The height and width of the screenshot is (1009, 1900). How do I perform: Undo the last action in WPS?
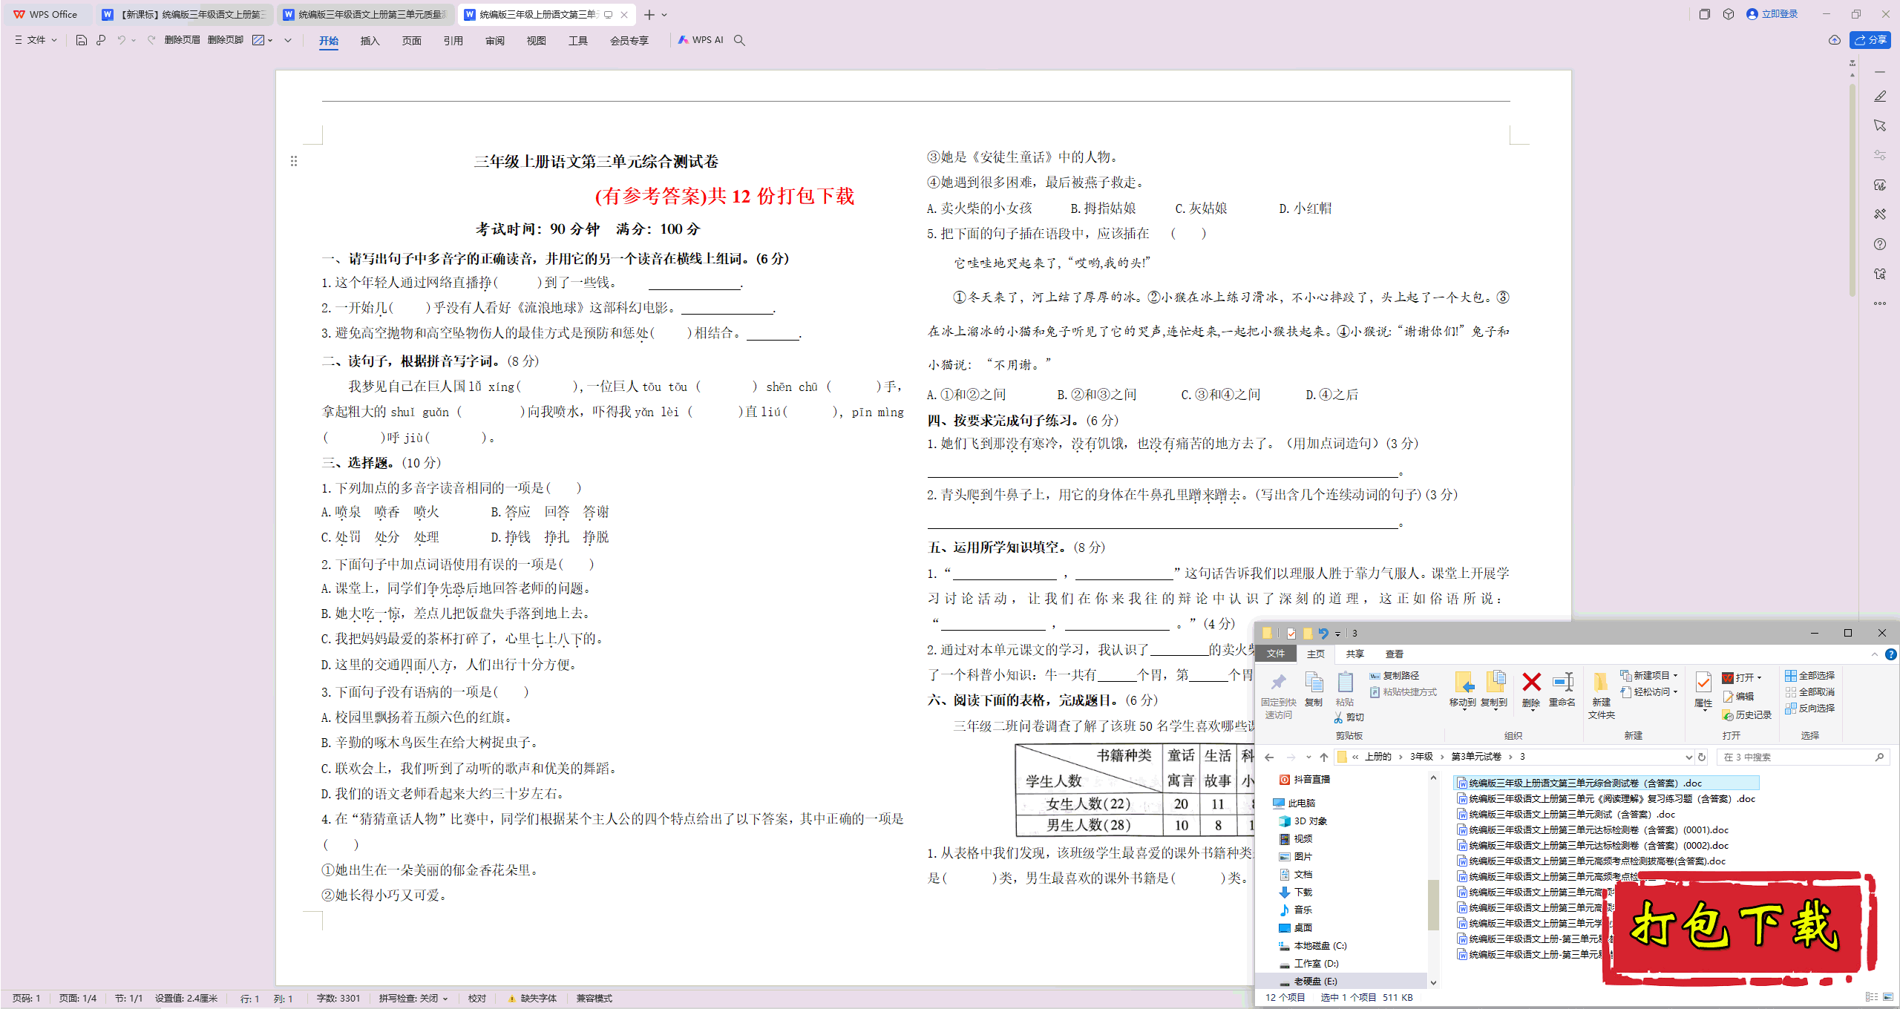(121, 40)
